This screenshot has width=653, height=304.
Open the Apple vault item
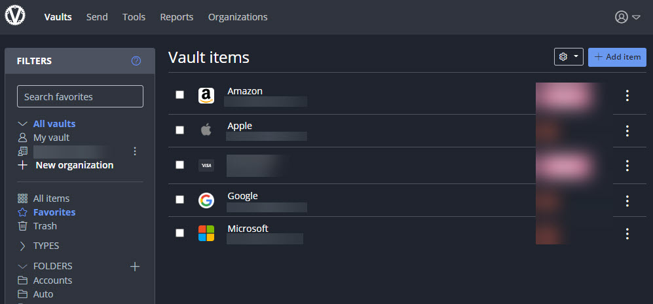pos(240,126)
